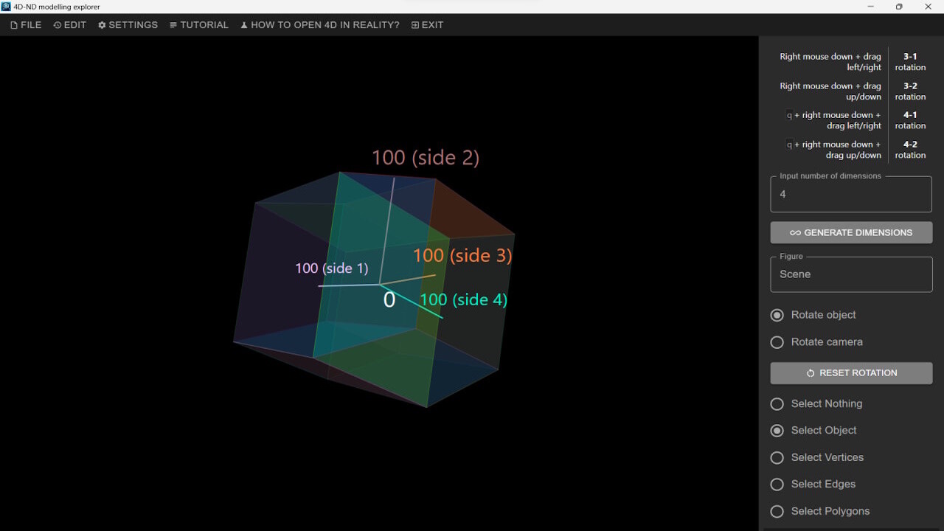This screenshot has width=944, height=531.
Task: Click the exit-door icon next to EXIT
Action: tap(414, 24)
